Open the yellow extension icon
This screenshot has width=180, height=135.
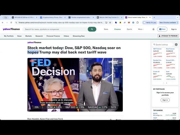pos(120,22)
